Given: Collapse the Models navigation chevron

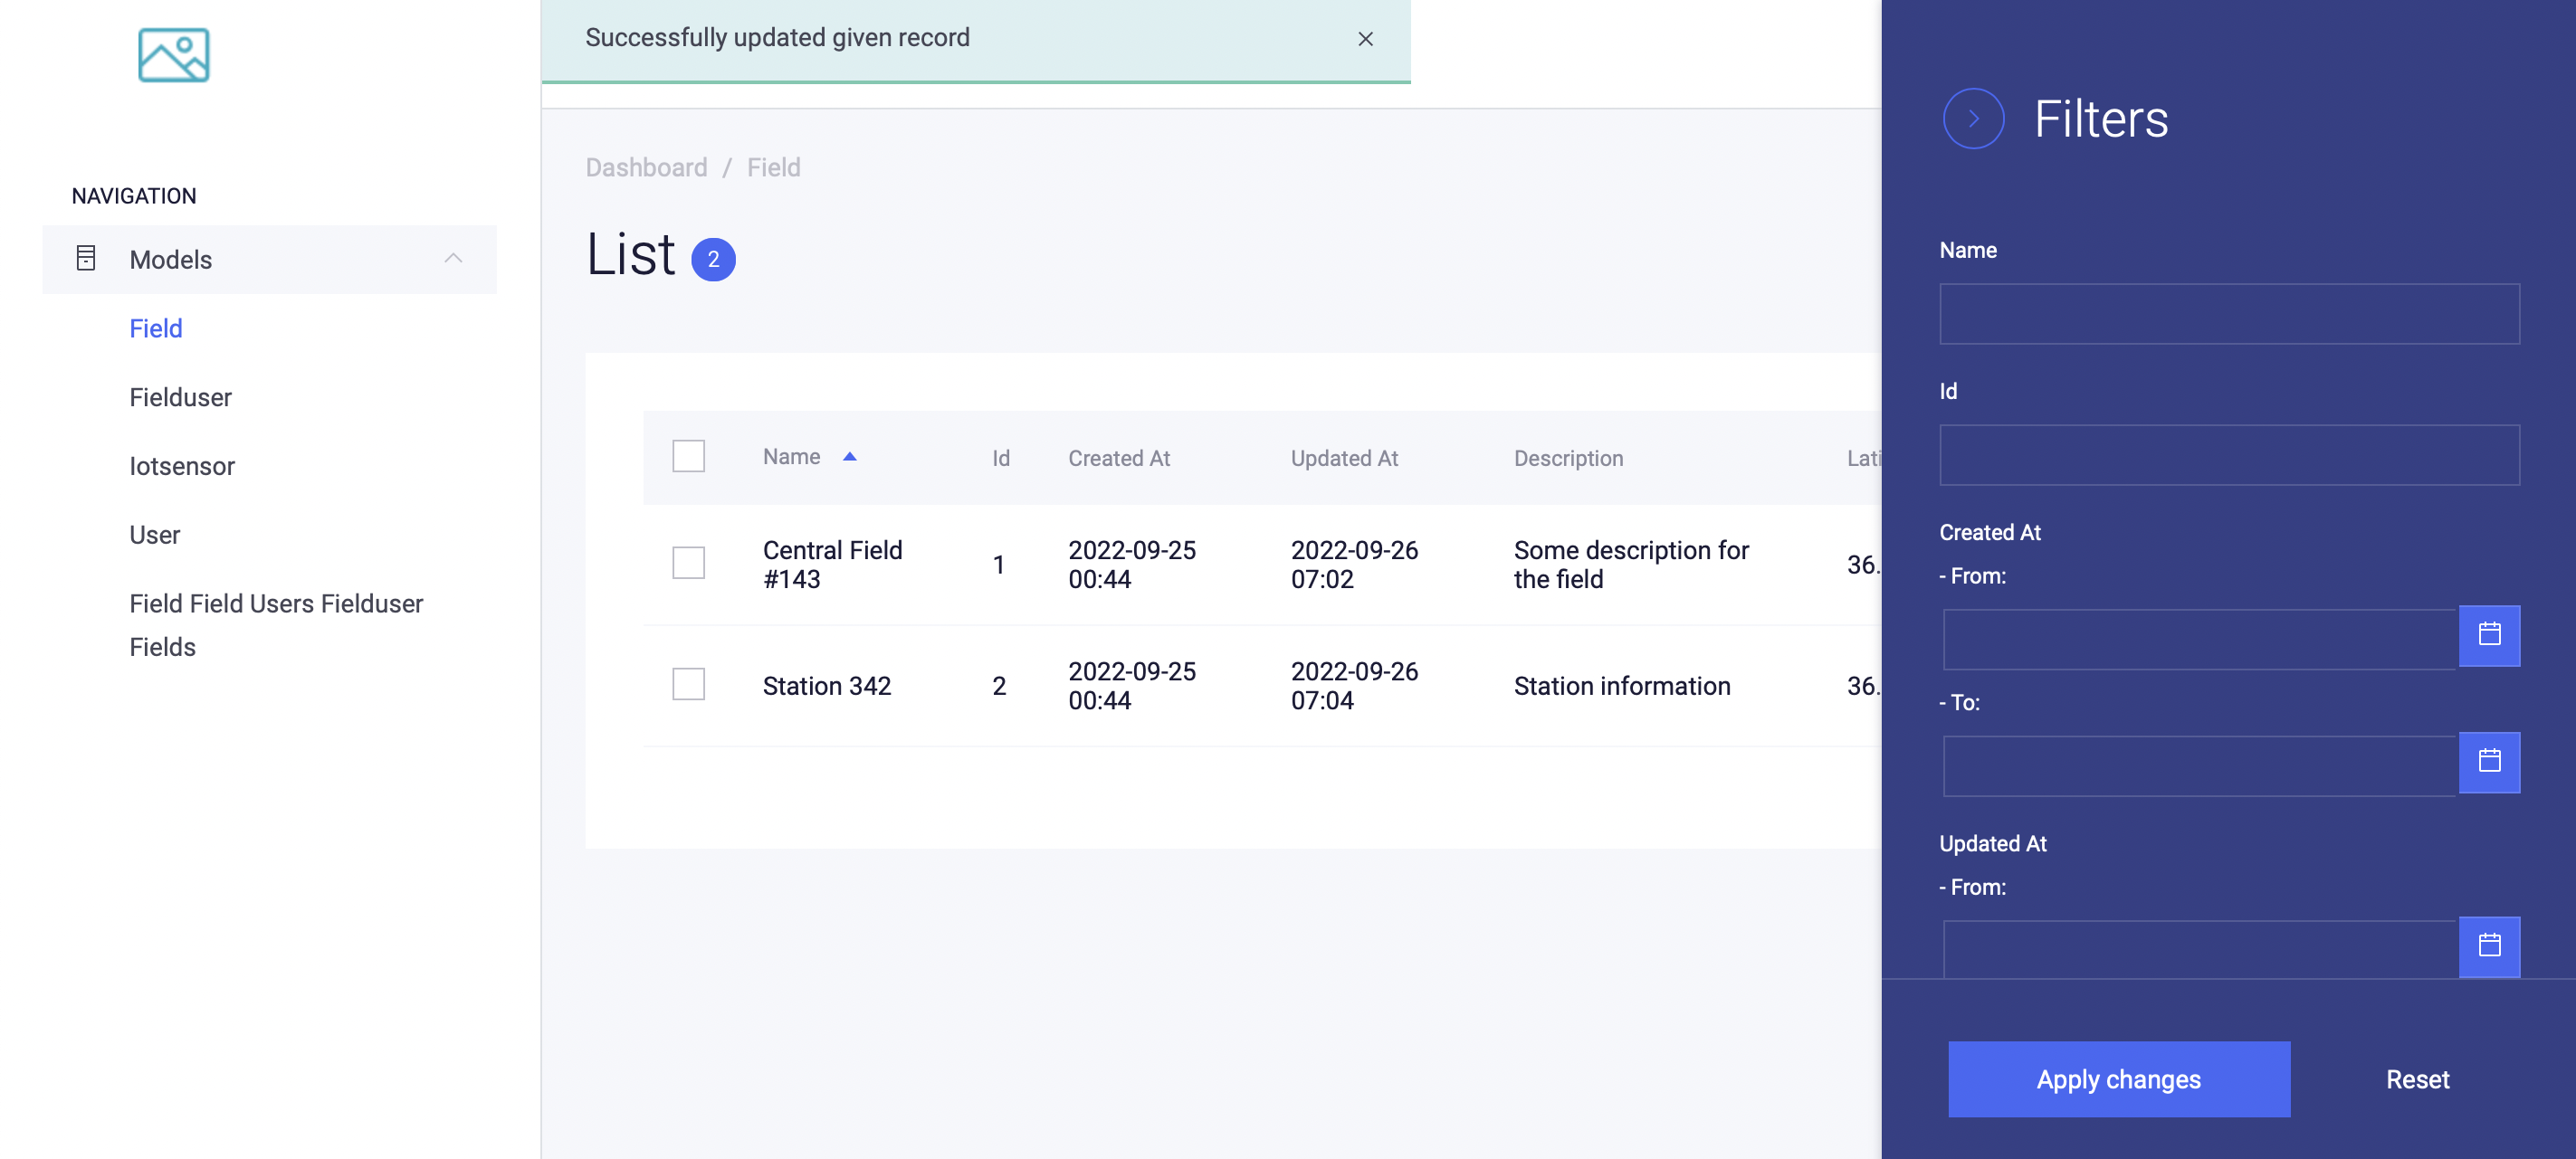Looking at the screenshot, I should [x=453, y=259].
